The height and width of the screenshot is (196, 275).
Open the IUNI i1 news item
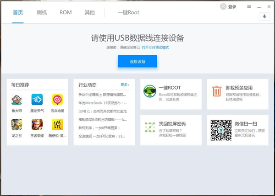pyautogui.click(x=103, y=111)
